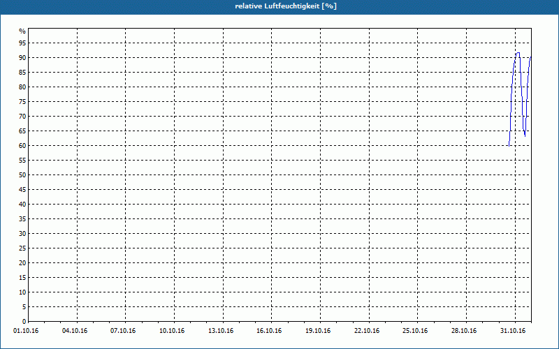Select the x-axis date label 28.10.16
This screenshot has height=349, width=559.
pyautogui.click(x=464, y=331)
